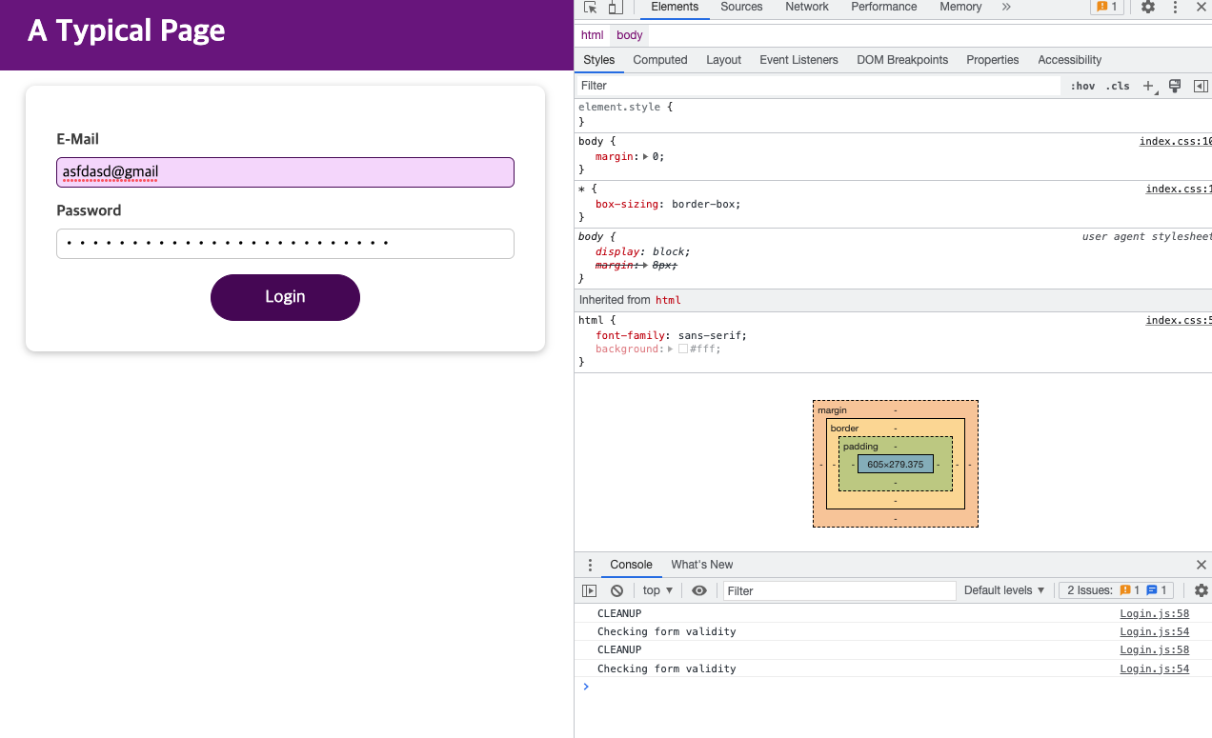Create a live expression with eye icon
1212x738 pixels.
[x=699, y=590]
